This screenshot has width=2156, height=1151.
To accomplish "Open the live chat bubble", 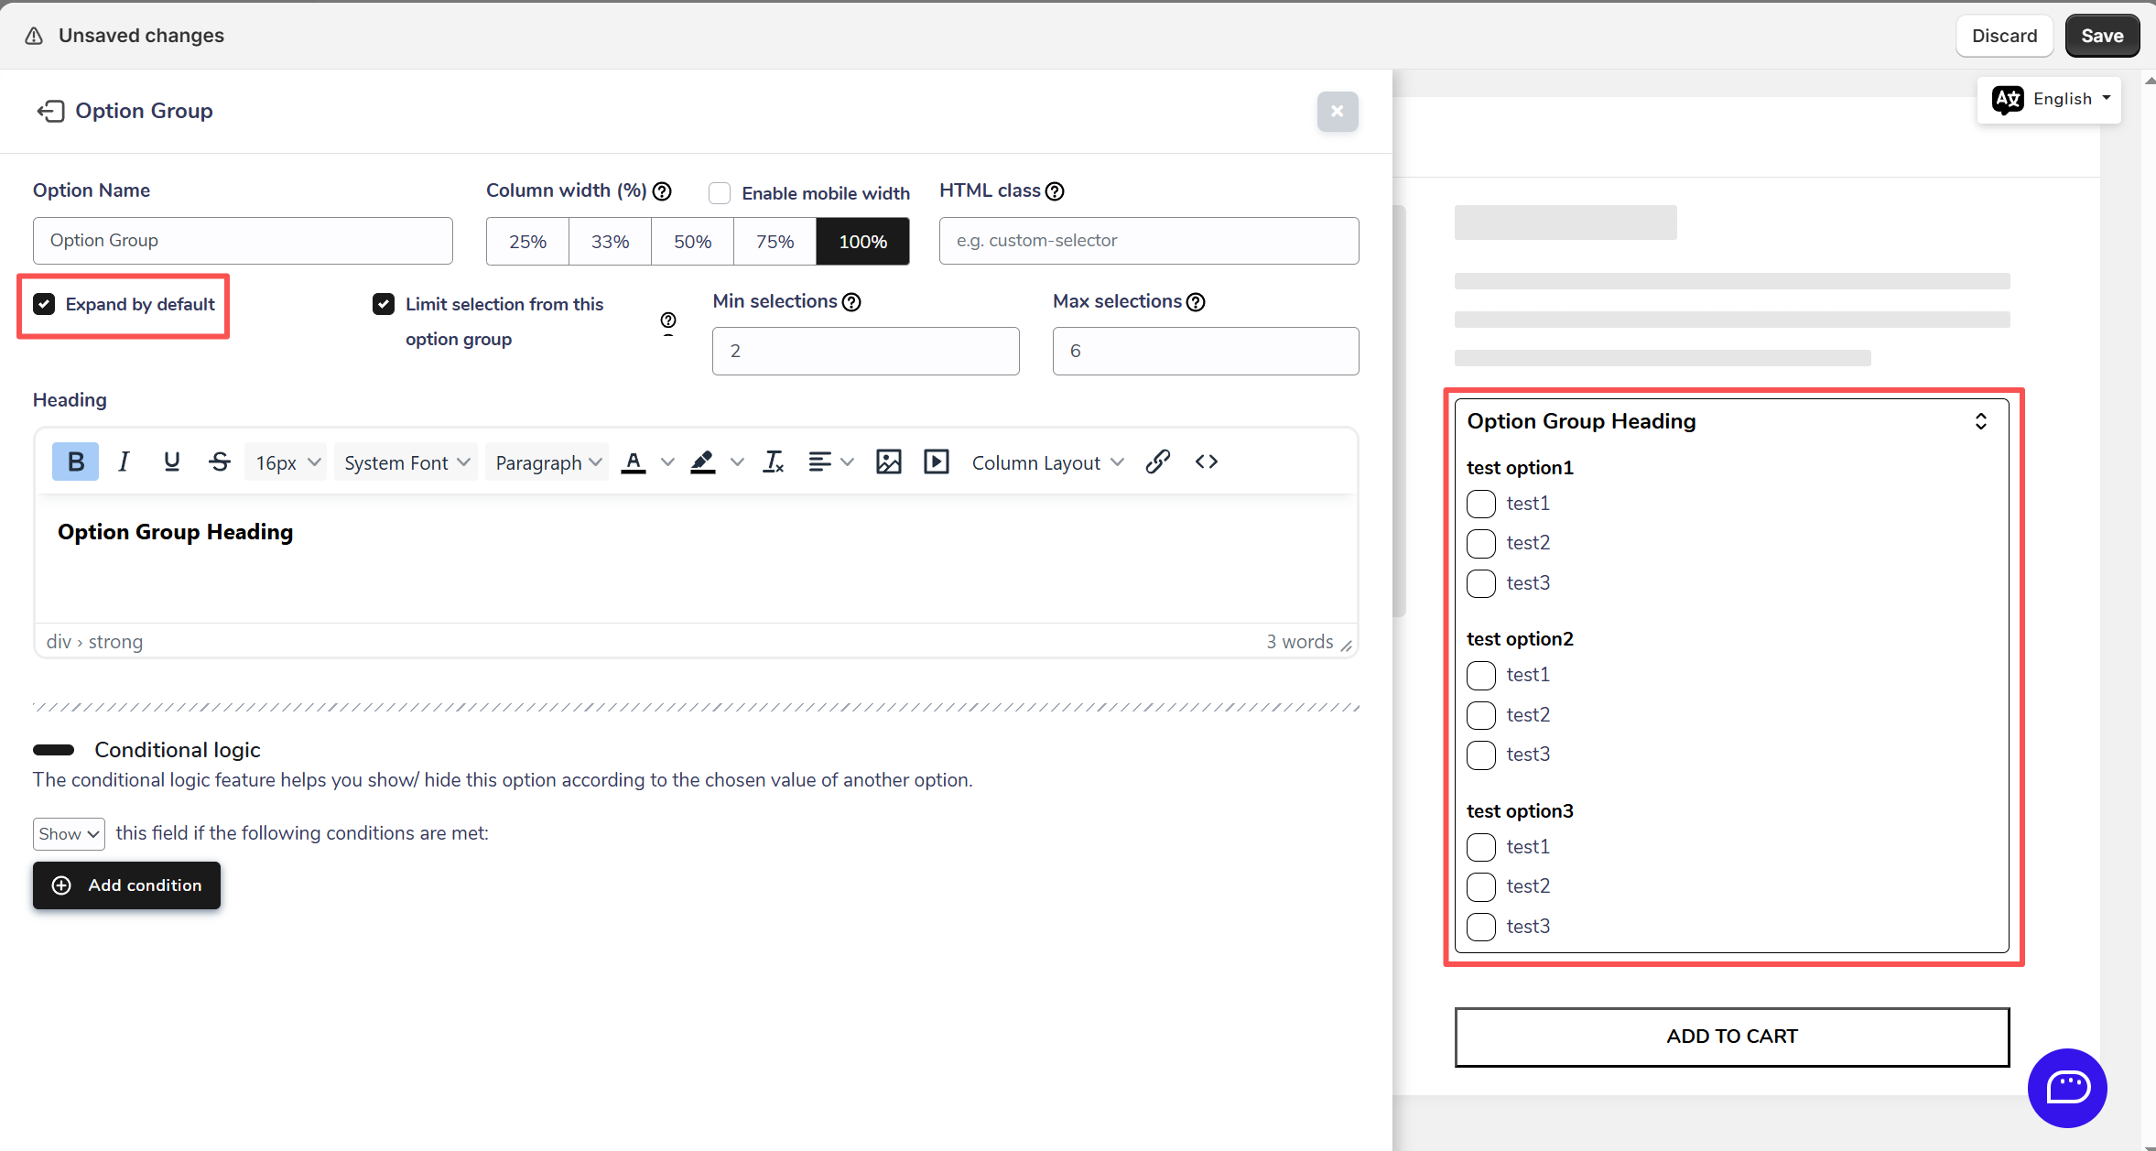I will [2066, 1088].
